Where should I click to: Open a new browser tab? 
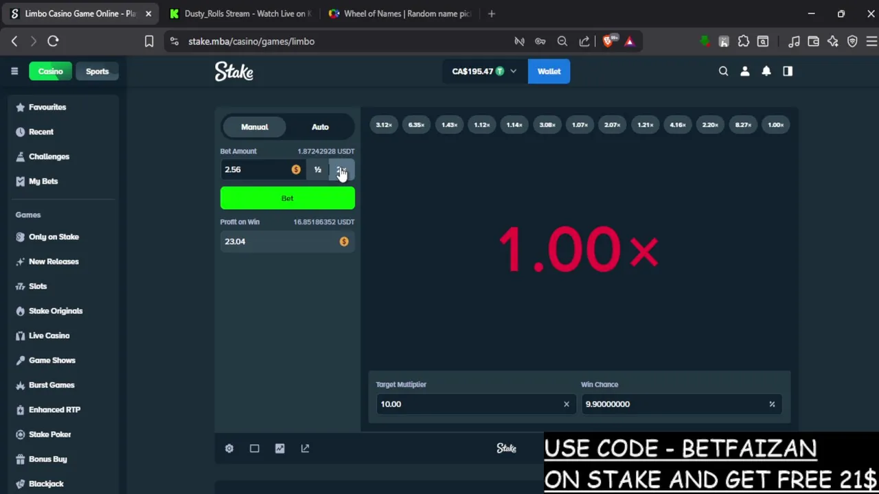point(492,14)
